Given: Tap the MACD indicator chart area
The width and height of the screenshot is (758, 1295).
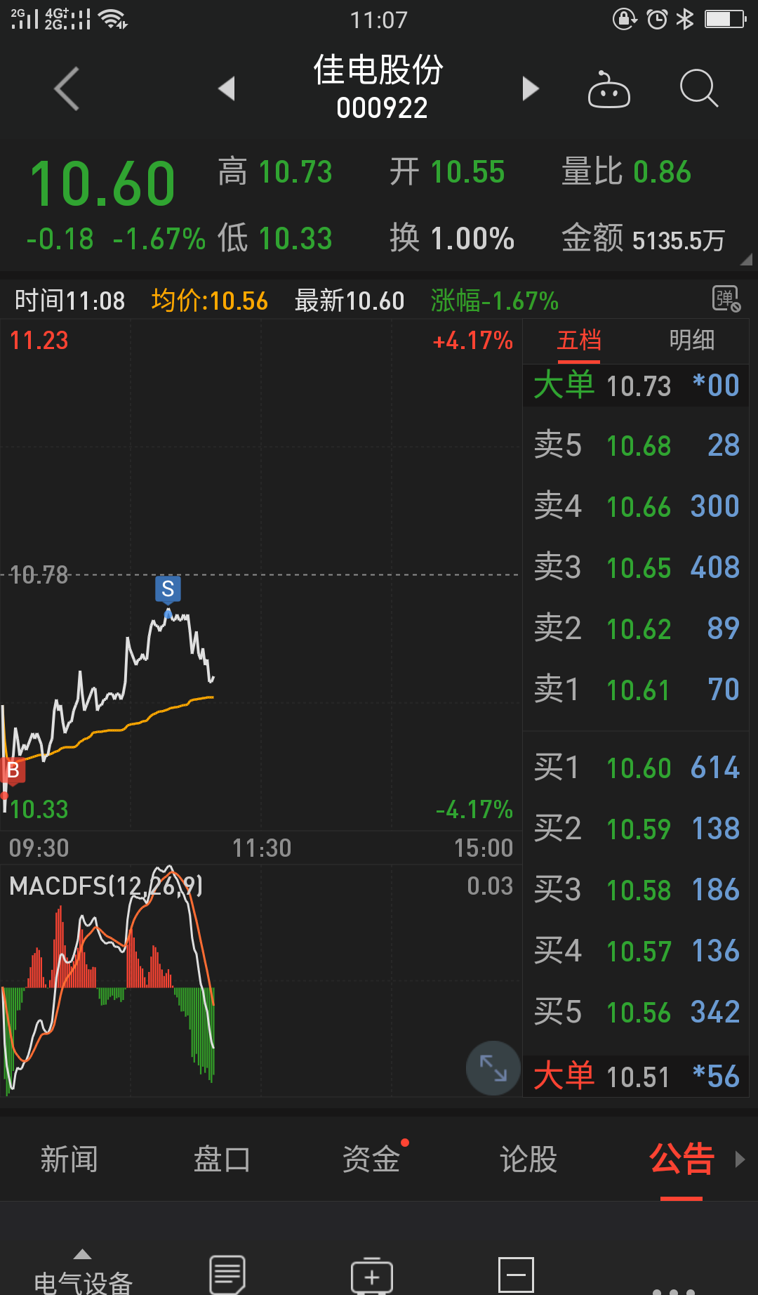Looking at the screenshot, I should coord(261,981).
